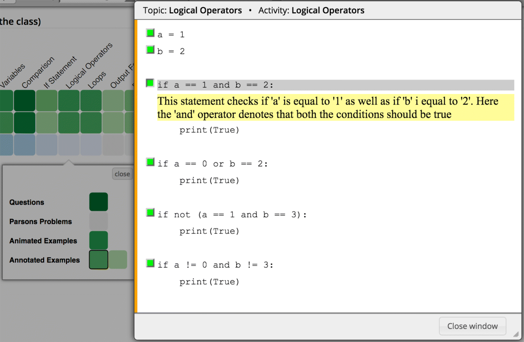Click 'print(True)' under the '!=' condition

(x=209, y=282)
